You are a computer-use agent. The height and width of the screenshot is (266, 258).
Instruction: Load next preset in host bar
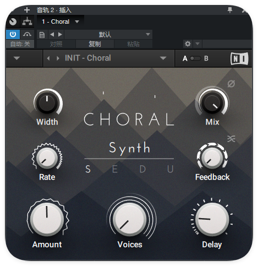(60, 34)
